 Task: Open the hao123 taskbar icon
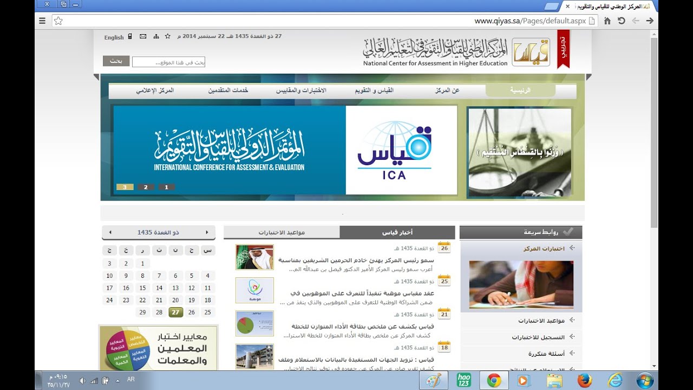[463, 381]
